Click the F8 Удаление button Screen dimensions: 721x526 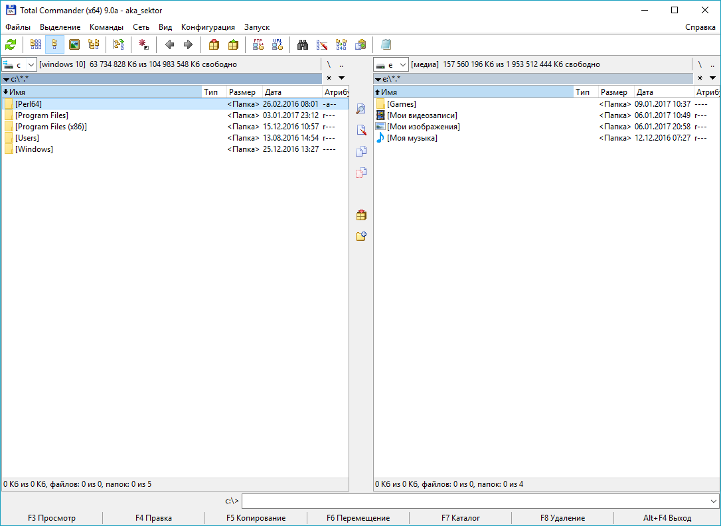point(562,518)
